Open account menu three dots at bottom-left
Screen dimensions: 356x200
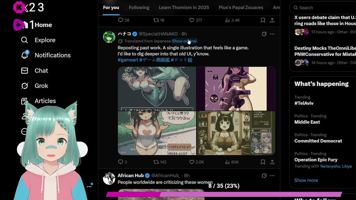pyautogui.click(x=89, y=186)
